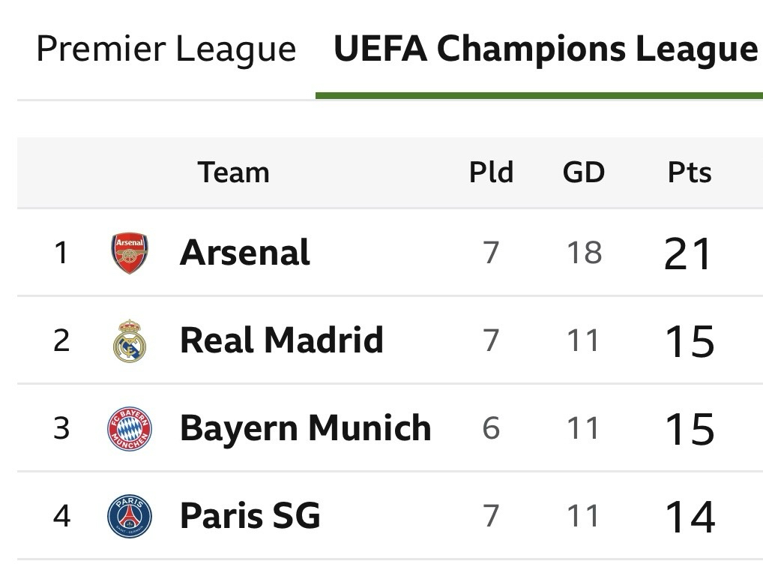
Task: Click the Pld column header
Action: [x=491, y=172]
